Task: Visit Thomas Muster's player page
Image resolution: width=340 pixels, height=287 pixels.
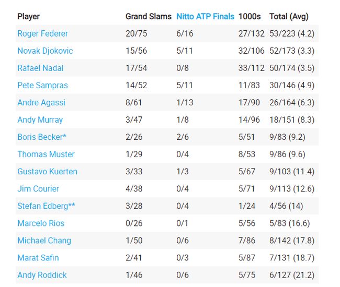Action: click(46, 154)
